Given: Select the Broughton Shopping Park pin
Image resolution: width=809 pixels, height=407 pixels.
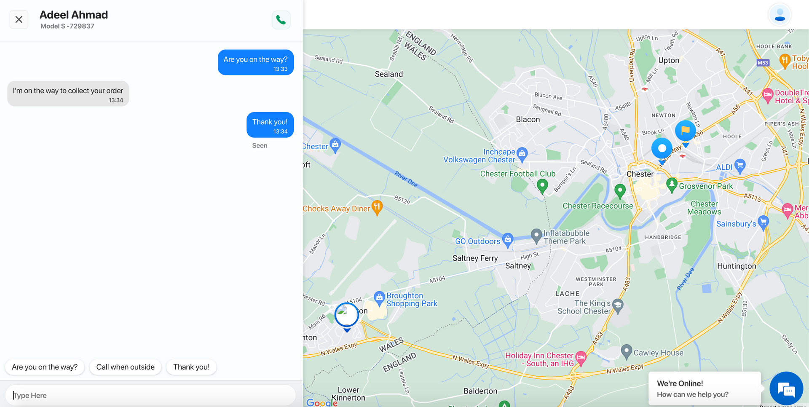Looking at the screenshot, I should coord(379,299).
